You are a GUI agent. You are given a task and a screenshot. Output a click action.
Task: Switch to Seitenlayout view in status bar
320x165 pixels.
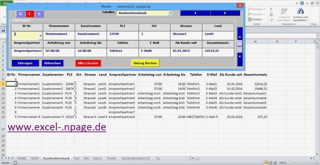coord(270,162)
